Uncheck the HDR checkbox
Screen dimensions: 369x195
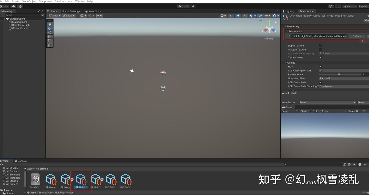pyautogui.click(x=320, y=66)
